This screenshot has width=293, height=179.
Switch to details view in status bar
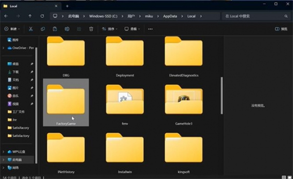[284, 177]
